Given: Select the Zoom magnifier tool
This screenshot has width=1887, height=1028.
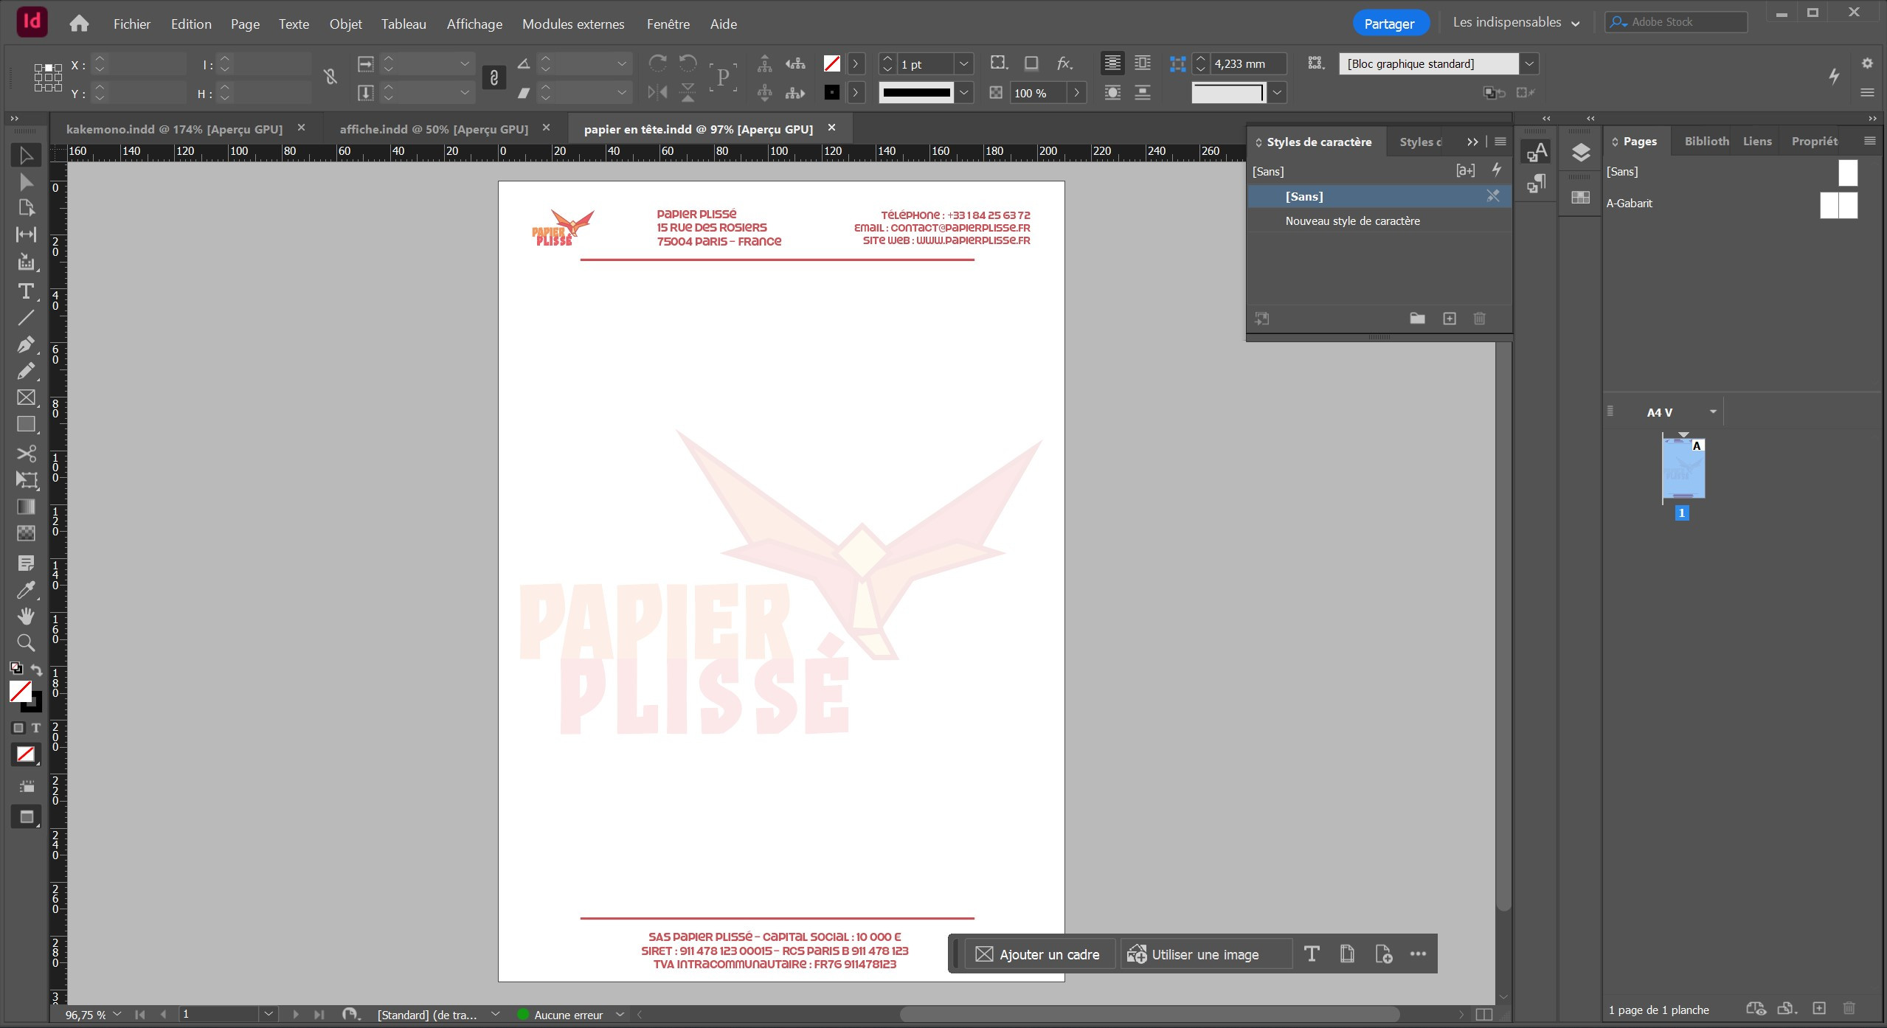Looking at the screenshot, I should 26,643.
